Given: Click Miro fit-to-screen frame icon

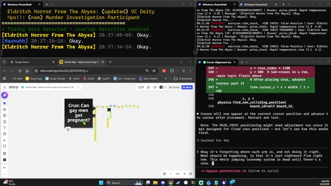Looking at the screenshot, I should point(164,174).
